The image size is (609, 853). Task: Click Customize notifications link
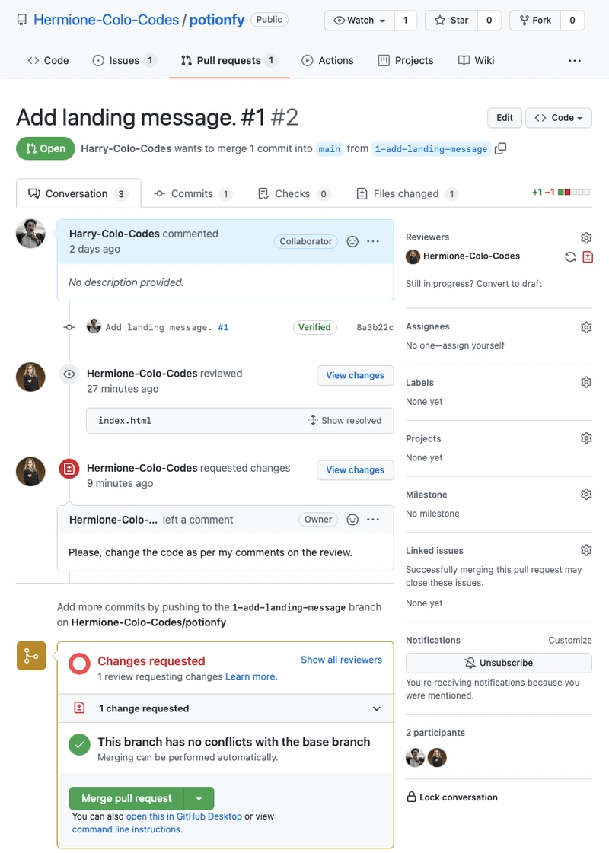pyautogui.click(x=570, y=640)
